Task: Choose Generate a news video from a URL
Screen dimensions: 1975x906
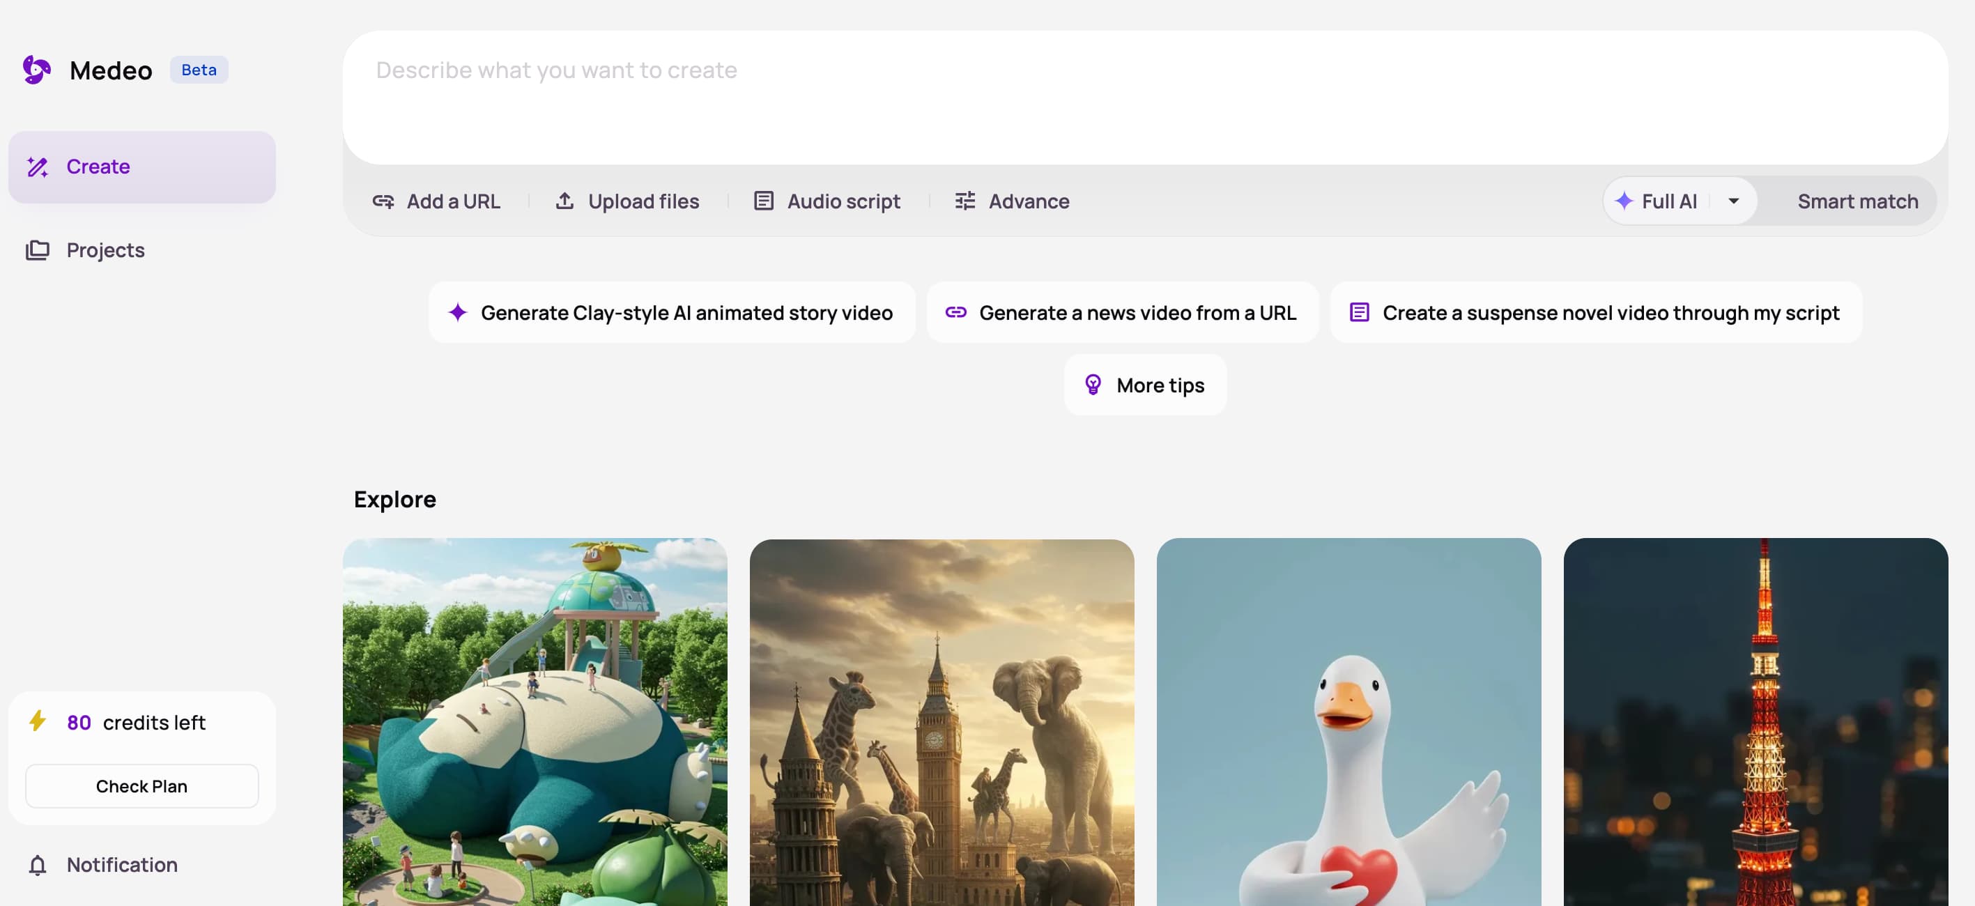Action: pos(1123,313)
